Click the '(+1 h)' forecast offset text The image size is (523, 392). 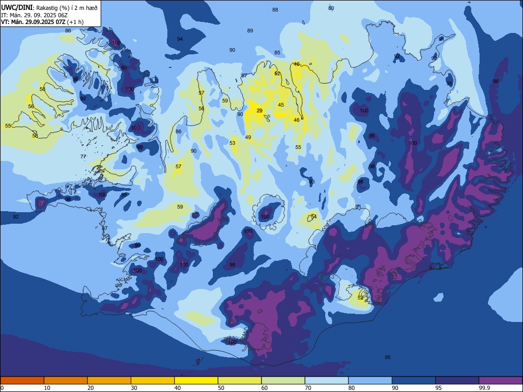point(75,22)
